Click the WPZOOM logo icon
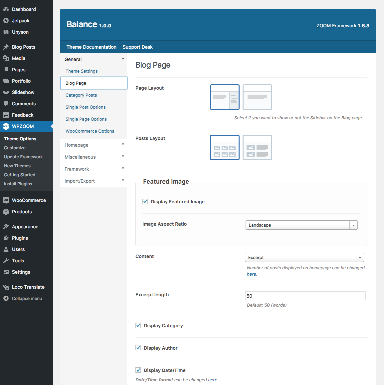This screenshot has width=384, height=385. point(6,126)
